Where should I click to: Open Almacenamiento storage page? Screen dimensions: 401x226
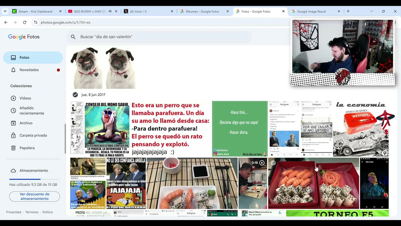click(x=33, y=170)
